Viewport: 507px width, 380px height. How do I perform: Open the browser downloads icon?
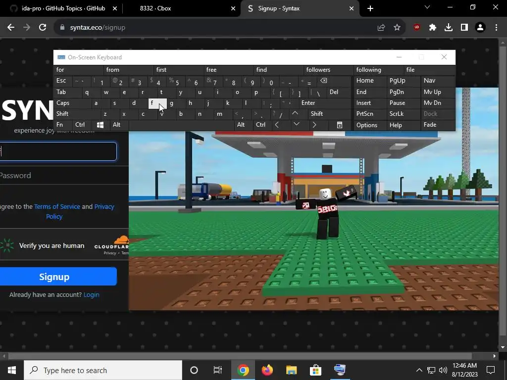coord(449,28)
